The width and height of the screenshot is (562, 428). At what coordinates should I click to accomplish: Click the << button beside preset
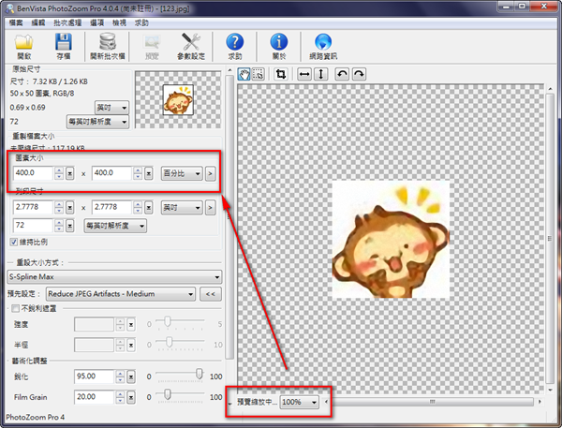pyautogui.click(x=212, y=293)
